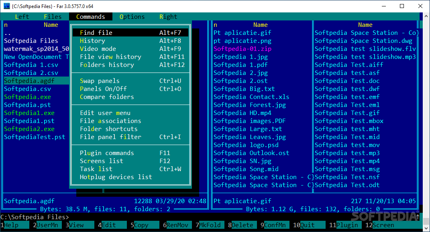This screenshot has height=232, width=430.
Task: Select History menu entry
Action: click(130, 41)
